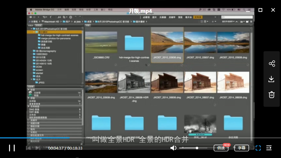Image resolution: width=281 pixels, height=158 pixels.
Task: Open the 倍速 playback speed menu
Action: [221, 148]
